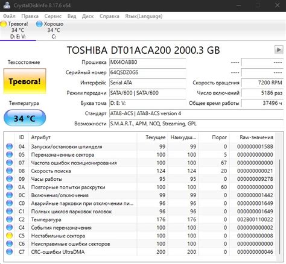Click the Серийный номер field
The width and height of the screenshot is (286, 264).
tap(147, 72)
